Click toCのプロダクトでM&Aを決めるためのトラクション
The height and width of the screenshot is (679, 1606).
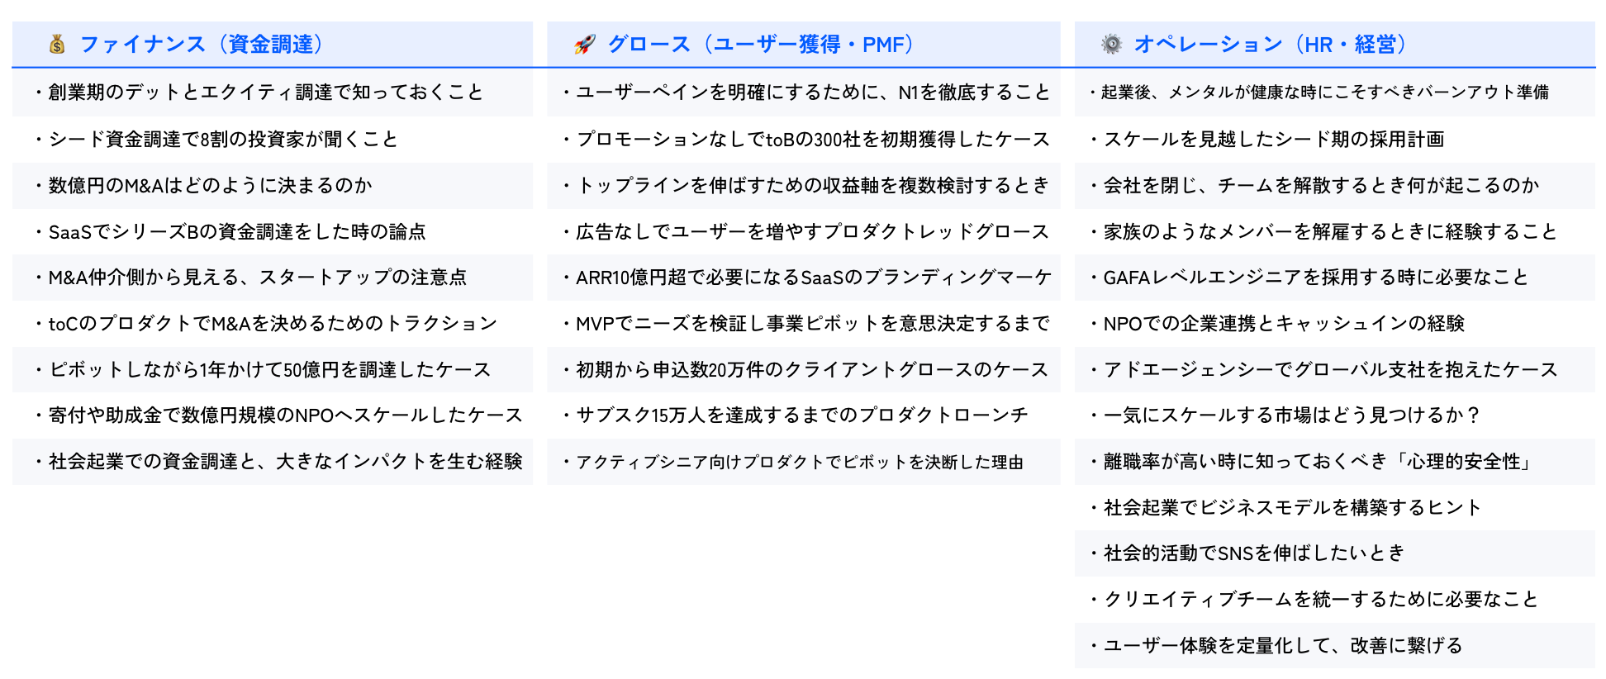273,323
